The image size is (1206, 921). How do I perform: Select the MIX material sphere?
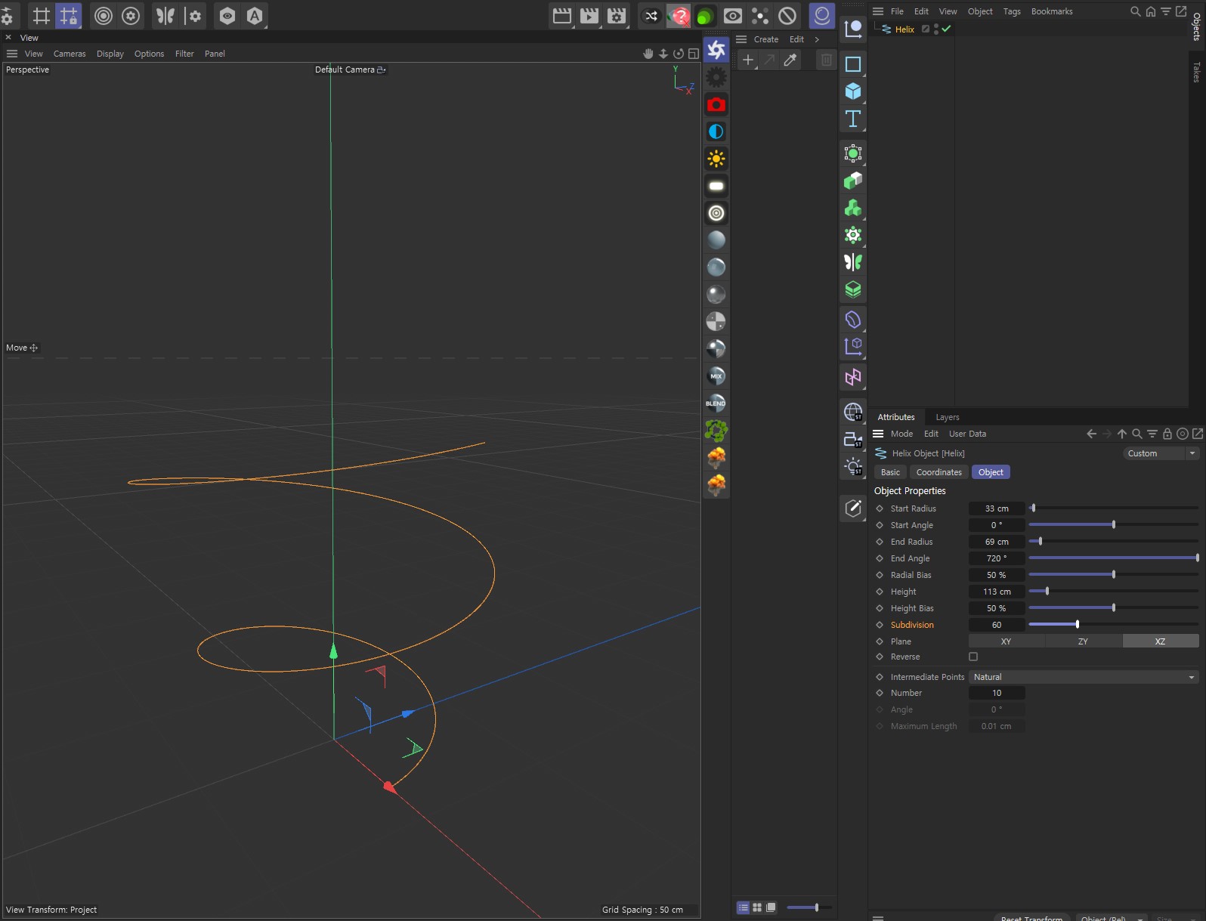(x=716, y=376)
